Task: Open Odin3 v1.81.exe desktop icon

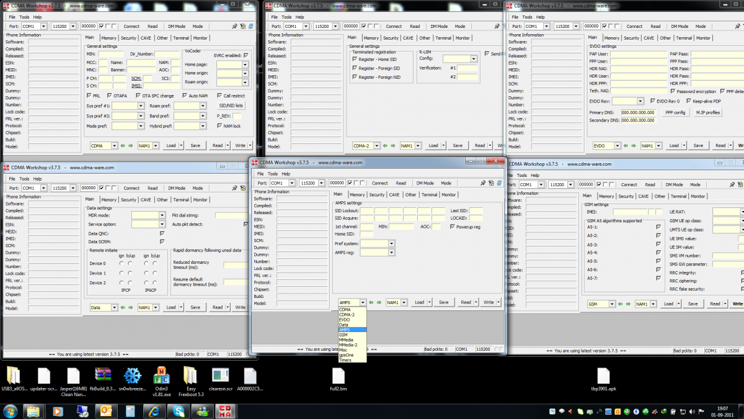Action: point(161,376)
